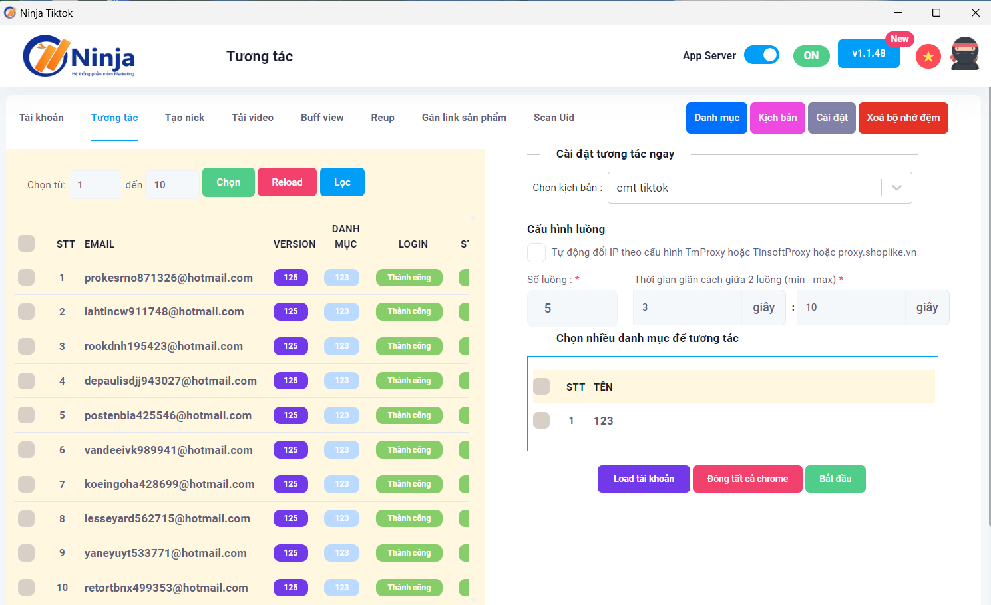The image size is (991, 605).
Task: Expand the 'Chọn kịch bản' dropdown arrow
Action: (x=896, y=188)
